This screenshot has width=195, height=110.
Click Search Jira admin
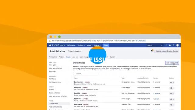pos(74,51)
